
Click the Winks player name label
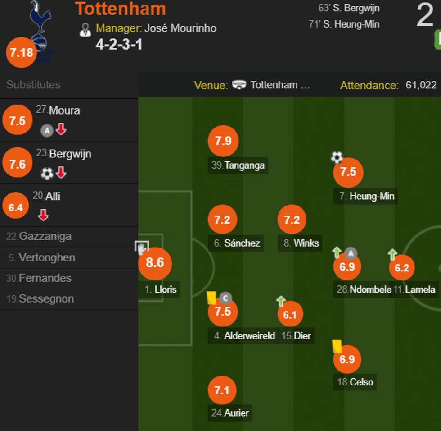click(306, 243)
